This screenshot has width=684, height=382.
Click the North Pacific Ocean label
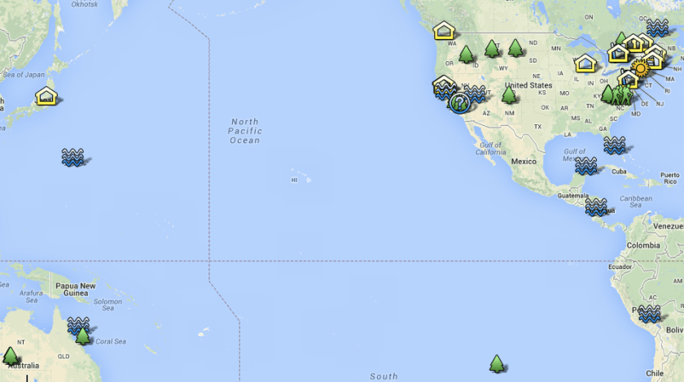tap(245, 131)
